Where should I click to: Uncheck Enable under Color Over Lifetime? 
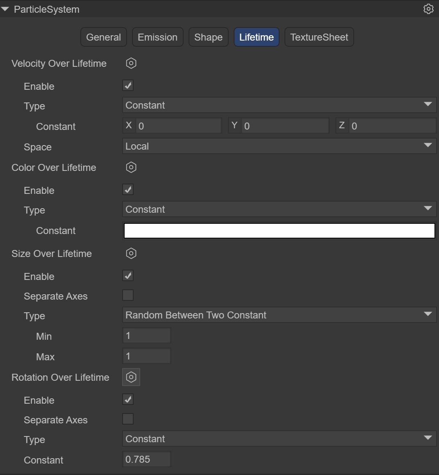[x=128, y=190]
